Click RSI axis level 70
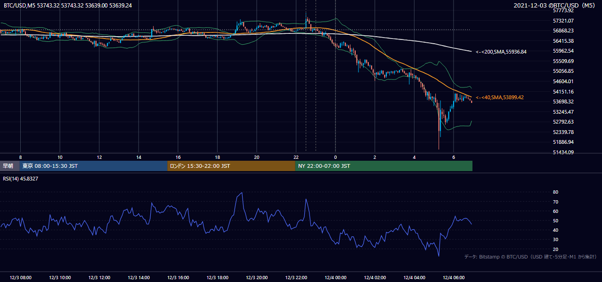Image resolution: width=602 pixels, height=282 pixels. point(555,202)
